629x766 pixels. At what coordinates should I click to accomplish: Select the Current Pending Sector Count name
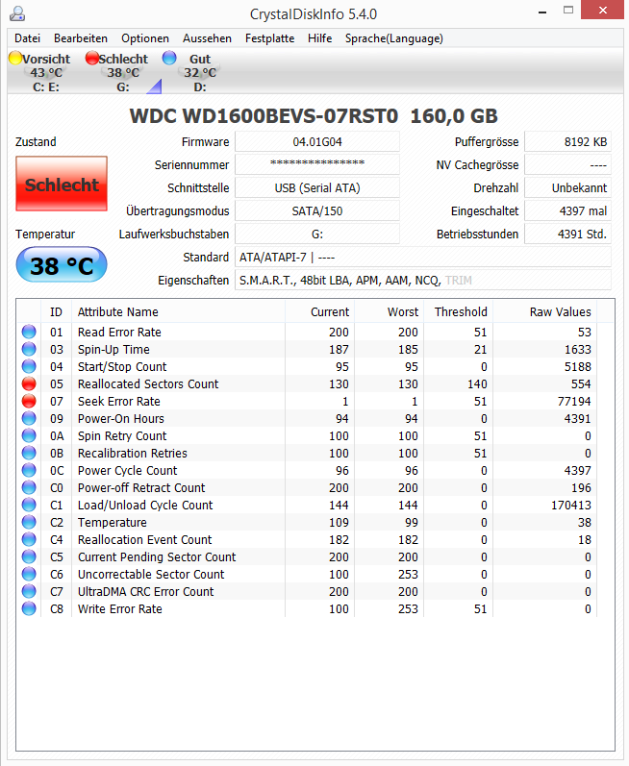pyautogui.click(x=157, y=556)
